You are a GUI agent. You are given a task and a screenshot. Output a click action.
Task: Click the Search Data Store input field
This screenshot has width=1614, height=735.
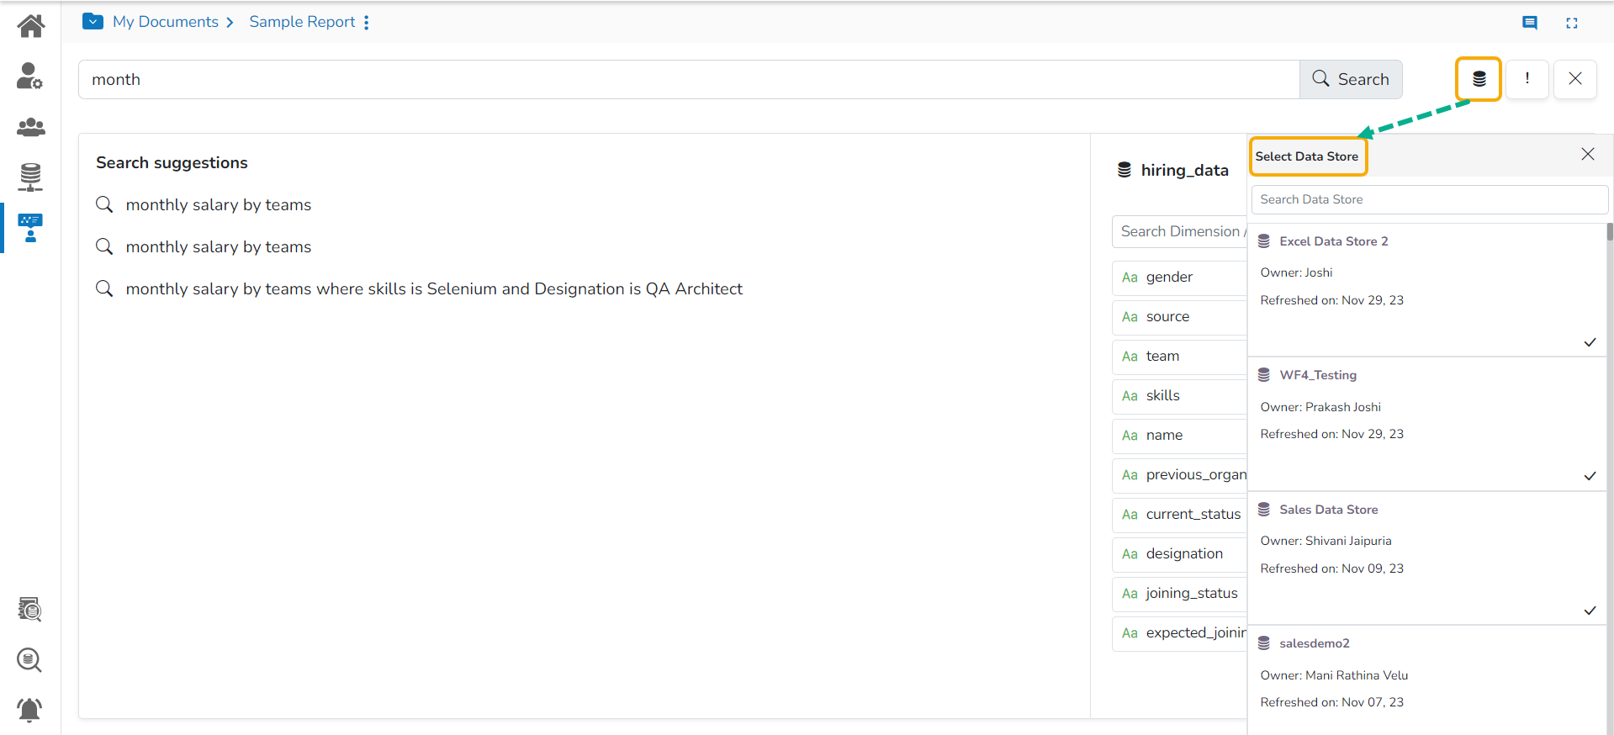[1429, 199]
